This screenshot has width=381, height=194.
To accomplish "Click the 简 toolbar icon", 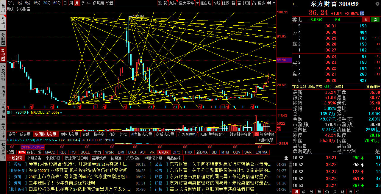I will (x=165, y=3).
